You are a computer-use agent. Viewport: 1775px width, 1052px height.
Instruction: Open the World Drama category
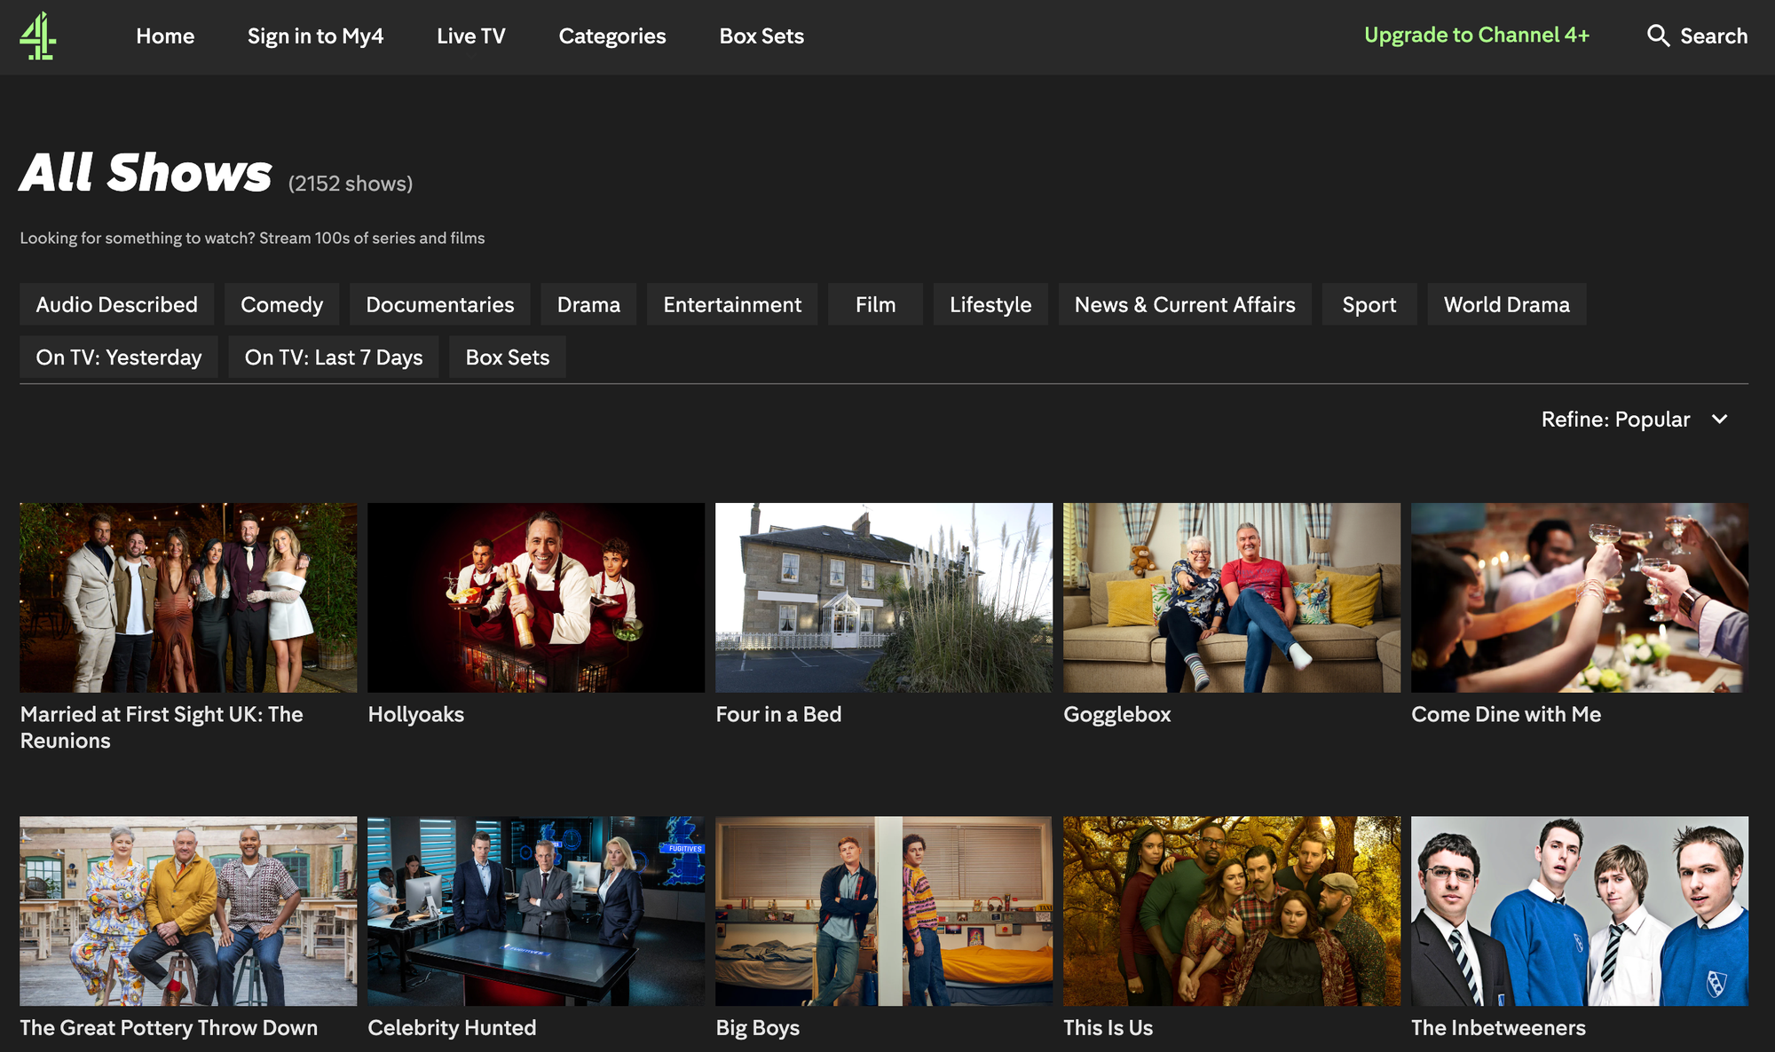click(x=1507, y=304)
